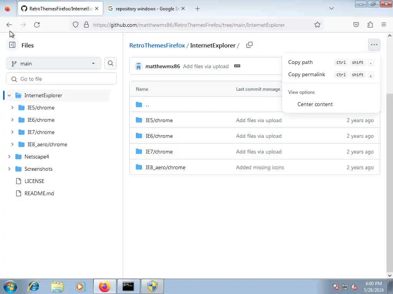Expand the Netscape4 tree folder
The image size is (393, 294).
coord(9,157)
